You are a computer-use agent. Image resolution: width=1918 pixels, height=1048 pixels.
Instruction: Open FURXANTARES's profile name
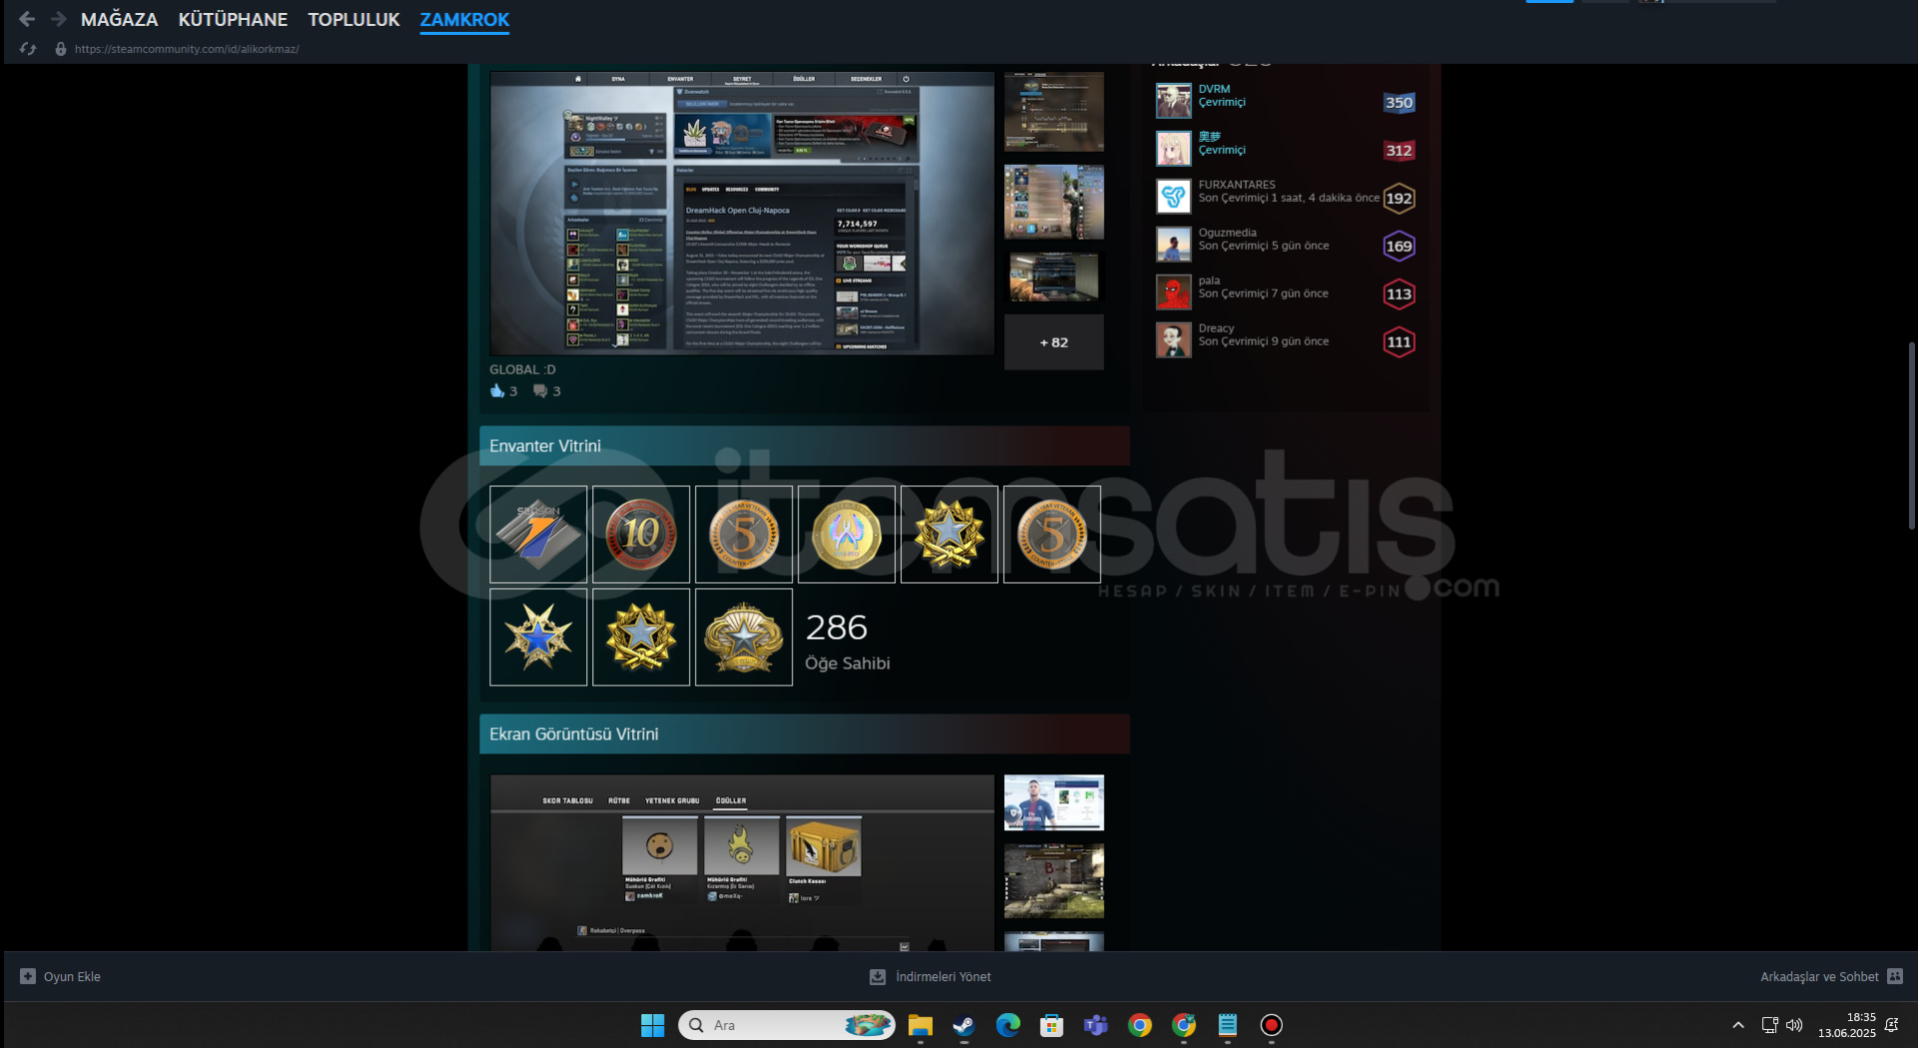[1237, 185]
